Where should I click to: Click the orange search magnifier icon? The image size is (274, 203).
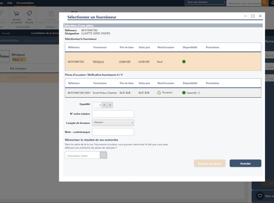pos(265,3)
